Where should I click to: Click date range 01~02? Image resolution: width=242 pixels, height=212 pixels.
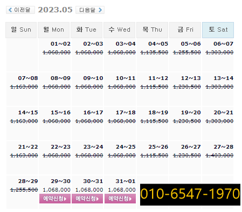[60, 44]
